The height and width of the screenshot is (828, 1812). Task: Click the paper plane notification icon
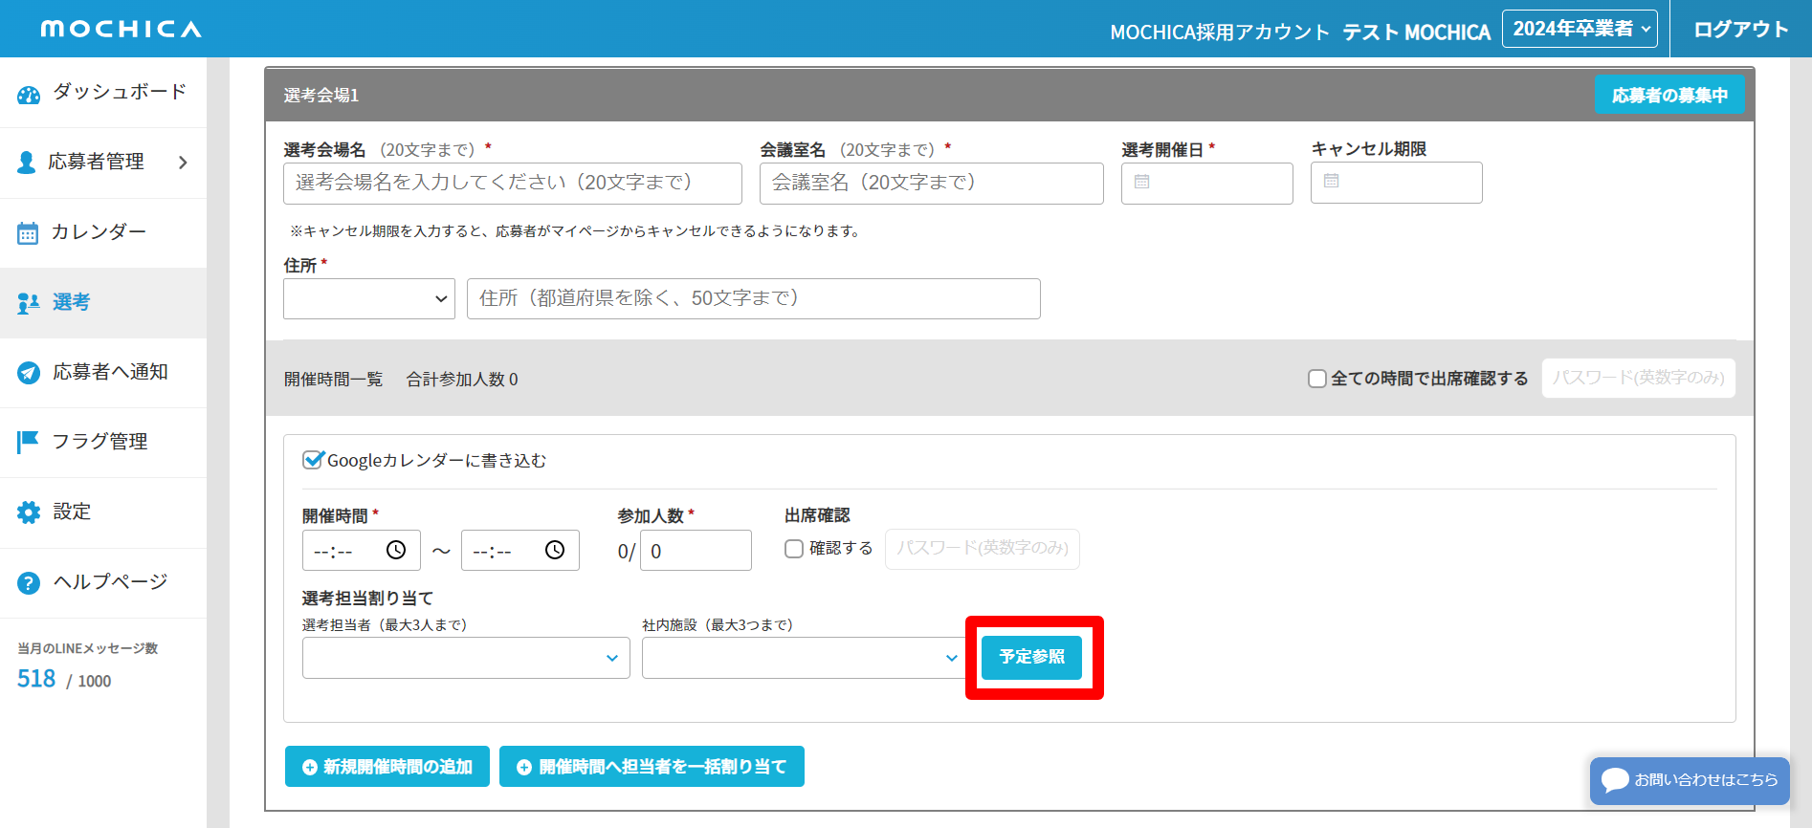point(29,373)
